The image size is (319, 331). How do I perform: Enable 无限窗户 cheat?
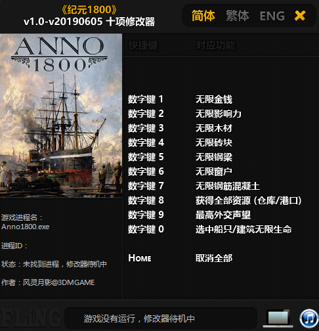point(214,171)
